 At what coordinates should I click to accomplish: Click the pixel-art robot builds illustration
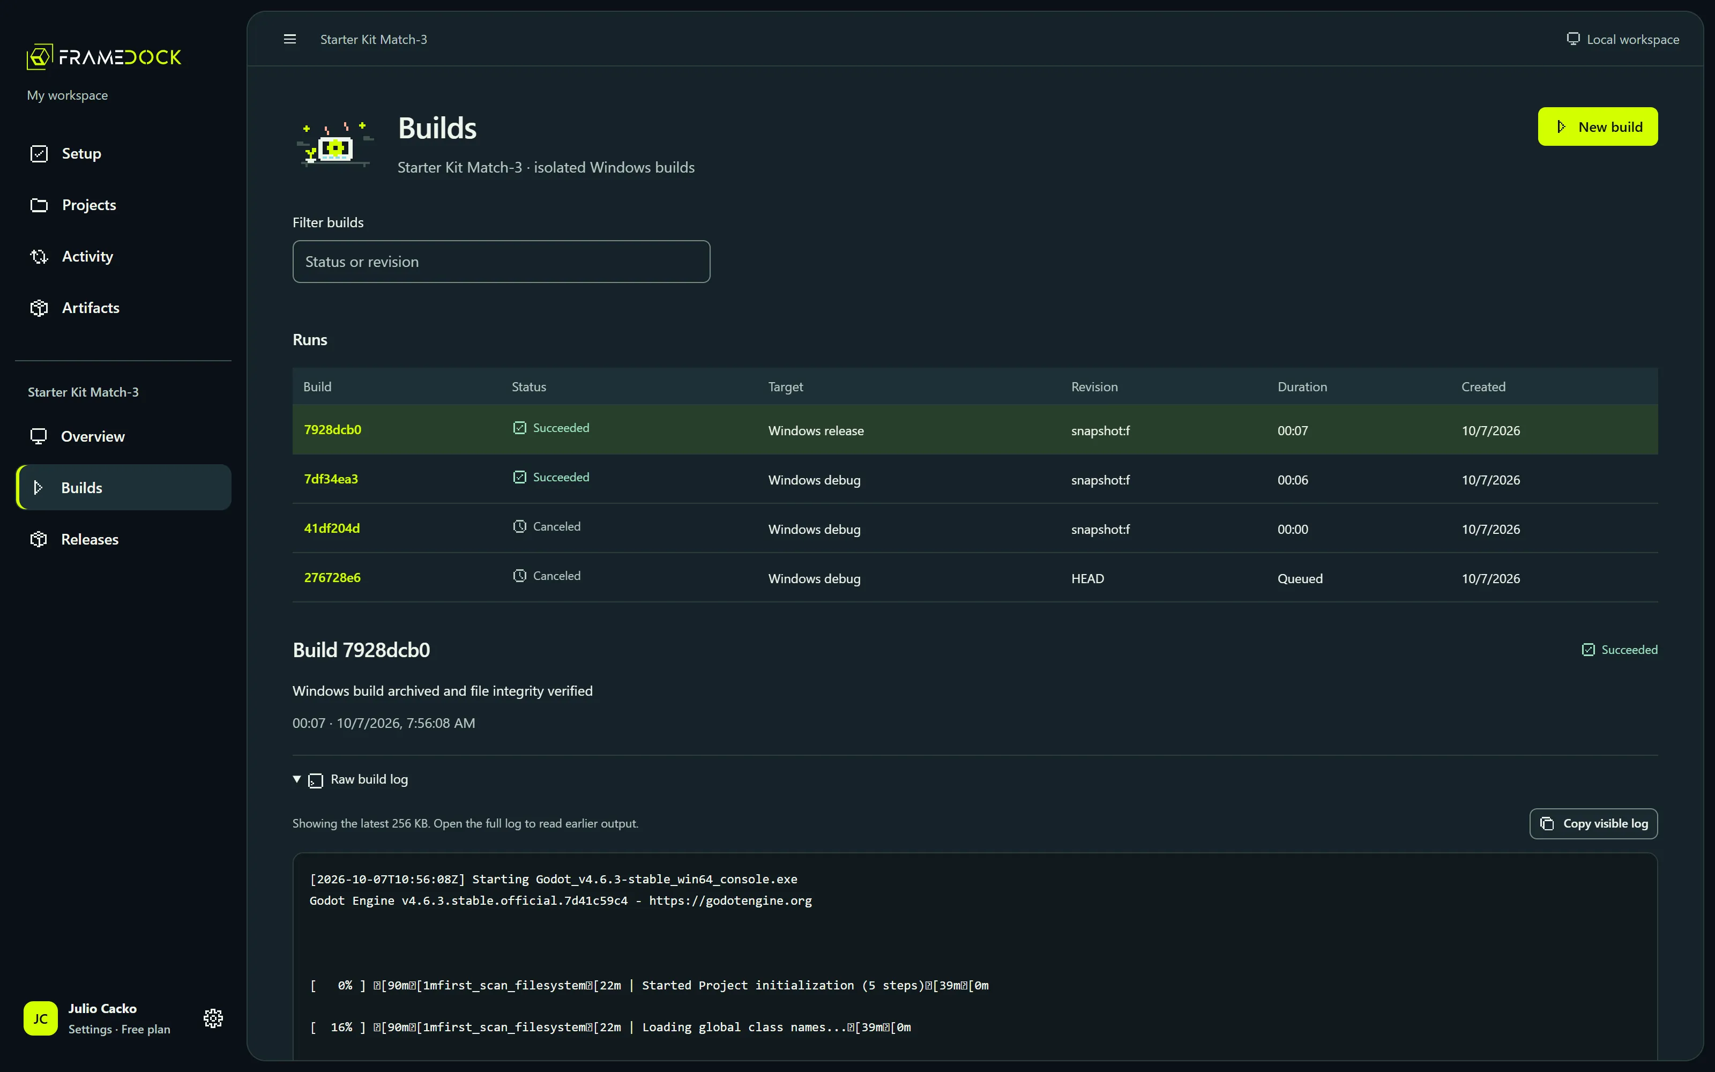tap(334, 144)
